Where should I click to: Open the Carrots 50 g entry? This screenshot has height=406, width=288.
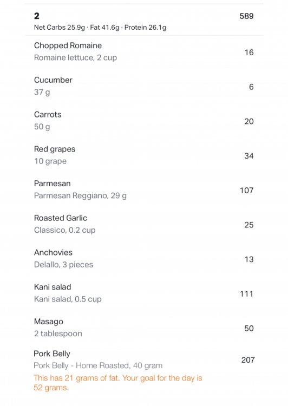tap(144, 121)
